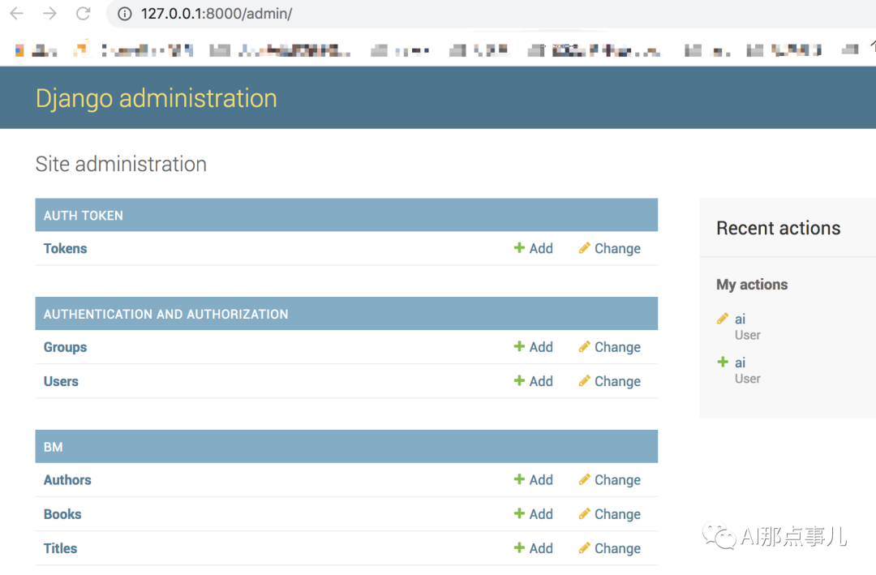Image resolution: width=876 pixels, height=575 pixels.
Task: Open the changed 'ai' user in My actions
Action: point(740,320)
